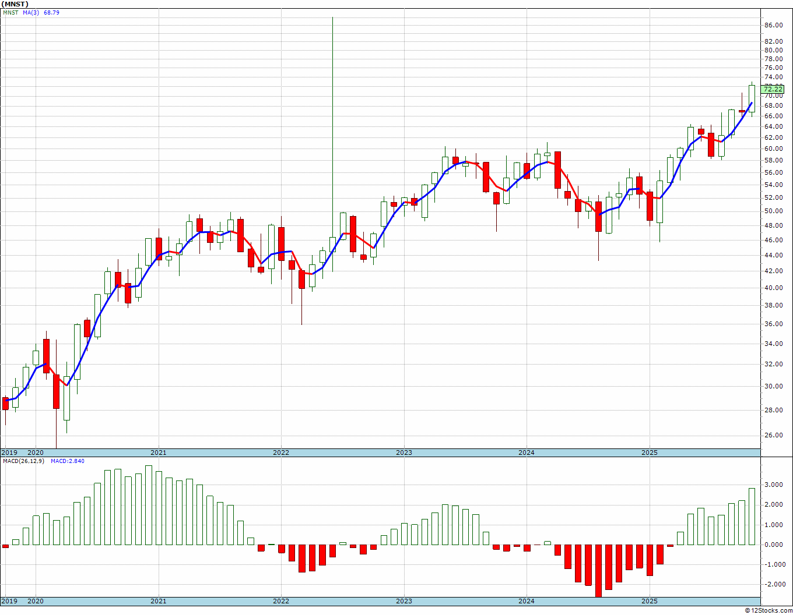Select the 2.000 MACD axis label
This screenshot has height=615, width=793.
[x=774, y=504]
